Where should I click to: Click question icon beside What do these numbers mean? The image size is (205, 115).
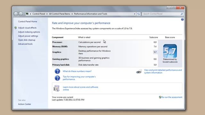point(57,71)
